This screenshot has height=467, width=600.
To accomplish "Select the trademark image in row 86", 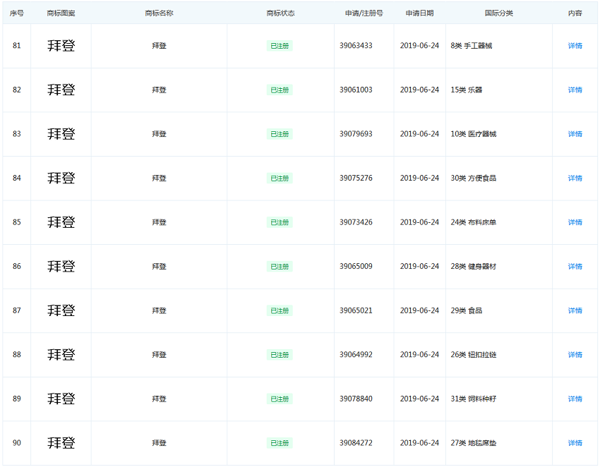I will 61,267.
